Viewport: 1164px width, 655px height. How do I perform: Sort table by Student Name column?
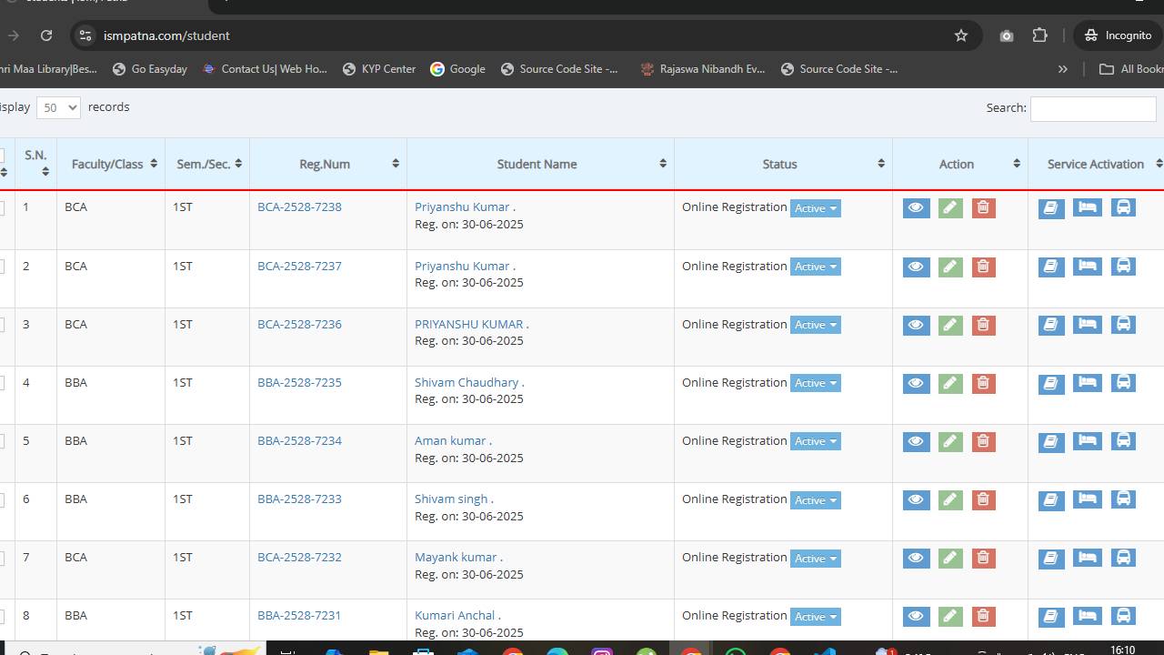(537, 164)
